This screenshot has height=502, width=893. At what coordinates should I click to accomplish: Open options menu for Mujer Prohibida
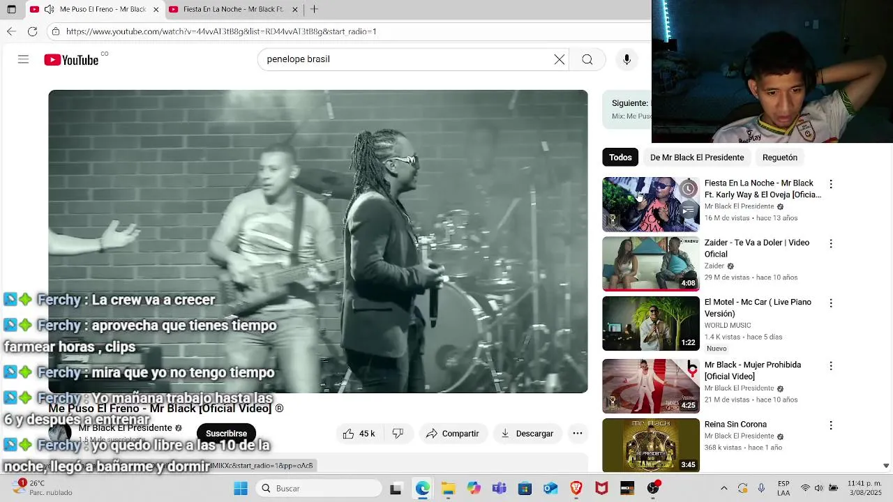click(831, 365)
